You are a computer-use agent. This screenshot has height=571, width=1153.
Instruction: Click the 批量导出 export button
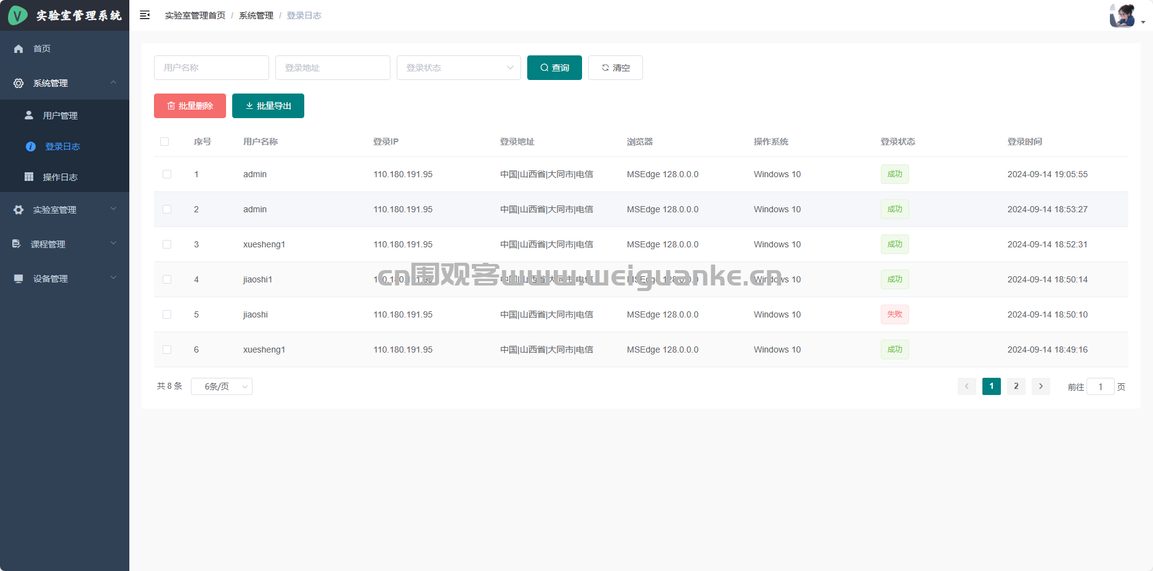point(268,106)
